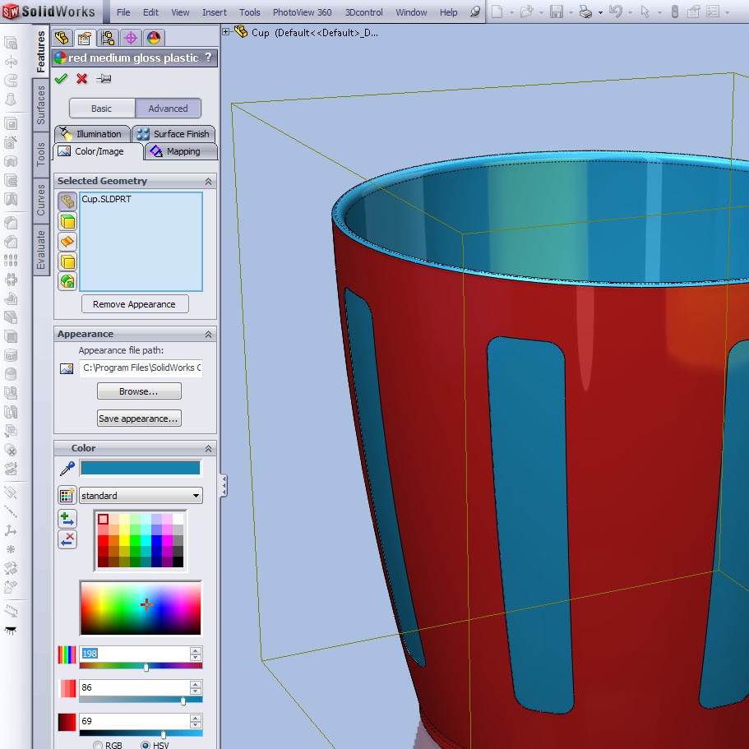Switch to Surface Finish tab
This screenshot has width=749, height=749.
pyautogui.click(x=173, y=134)
